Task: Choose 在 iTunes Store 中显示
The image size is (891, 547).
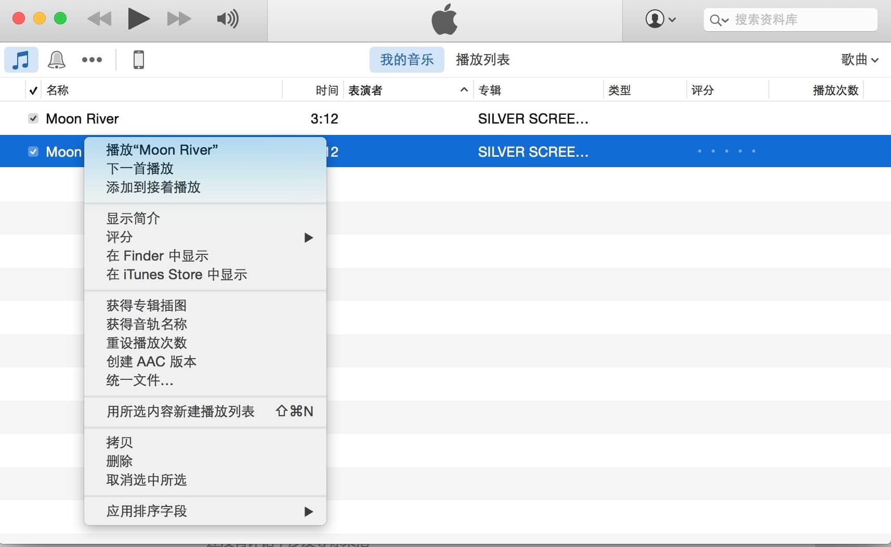Action: click(x=205, y=275)
